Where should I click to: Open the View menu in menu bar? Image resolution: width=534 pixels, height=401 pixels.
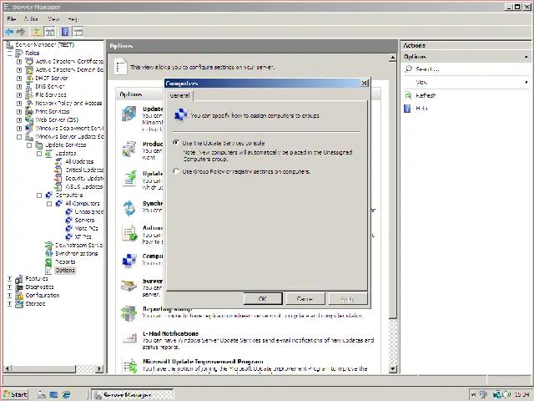pyautogui.click(x=53, y=18)
